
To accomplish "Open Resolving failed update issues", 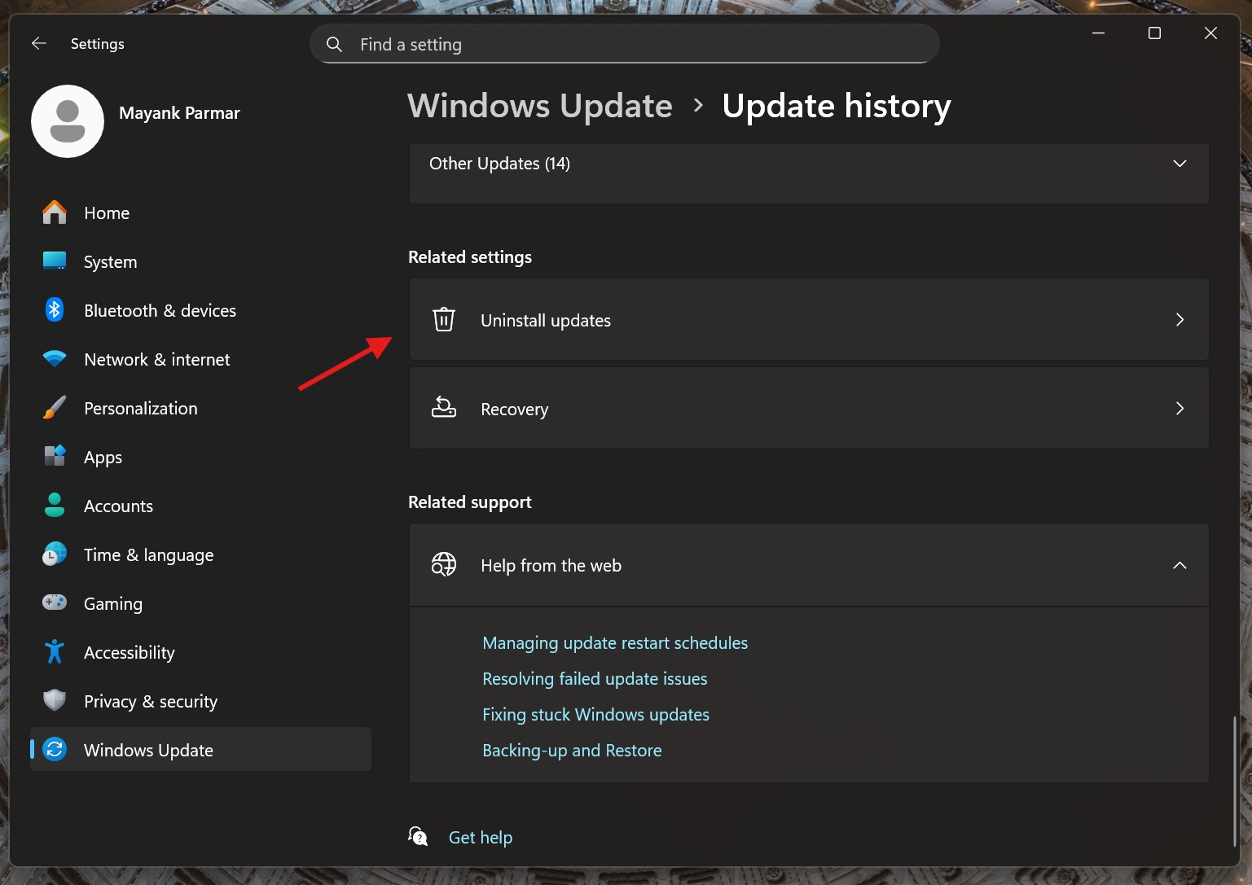I will pyautogui.click(x=595, y=678).
